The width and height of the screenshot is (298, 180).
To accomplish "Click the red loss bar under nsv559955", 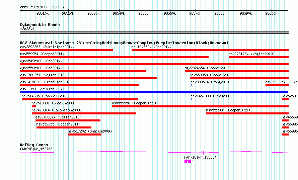I will coord(64,127).
